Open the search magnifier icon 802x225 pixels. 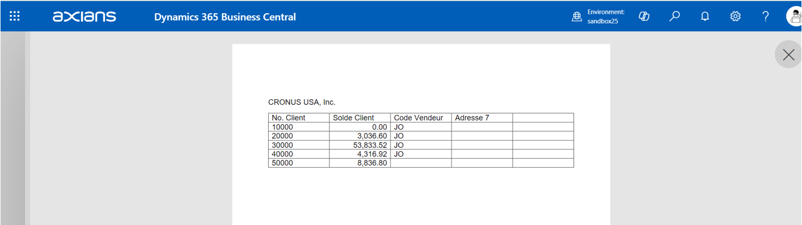(x=674, y=17)
